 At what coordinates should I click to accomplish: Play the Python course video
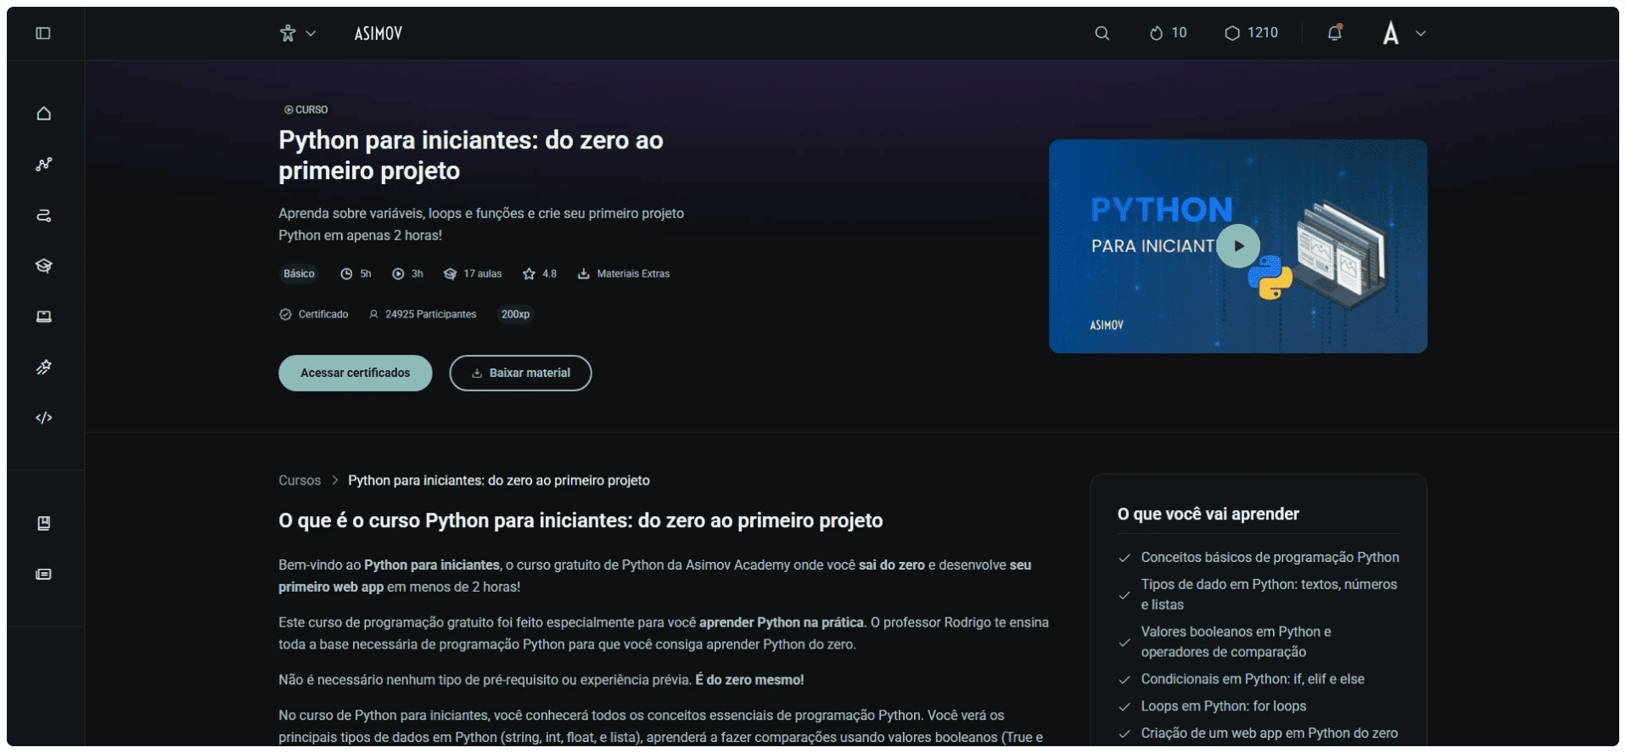tap(1238, 246)
